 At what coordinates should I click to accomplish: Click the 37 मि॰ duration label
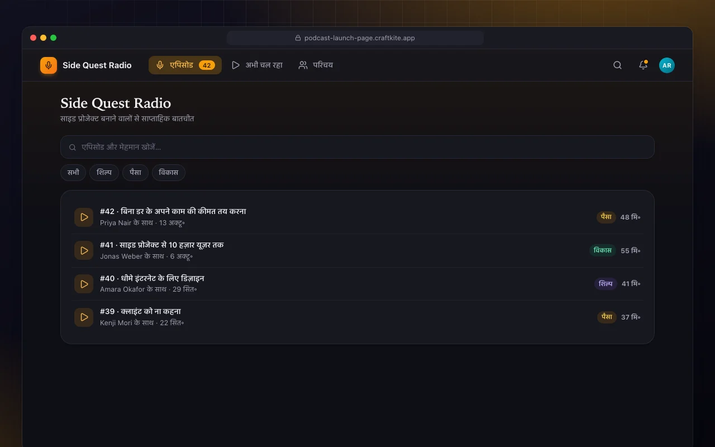coord(631,317)
